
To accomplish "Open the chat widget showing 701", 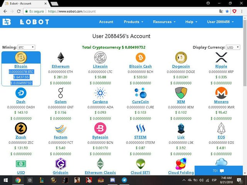I will (x=219, y=171).
